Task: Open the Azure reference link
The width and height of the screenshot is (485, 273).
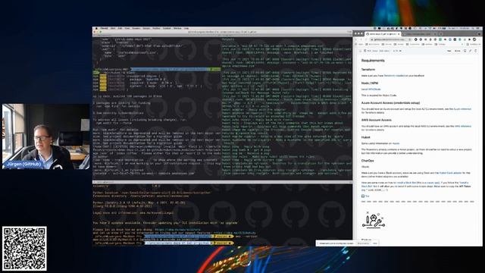Action: coord(462,109)
